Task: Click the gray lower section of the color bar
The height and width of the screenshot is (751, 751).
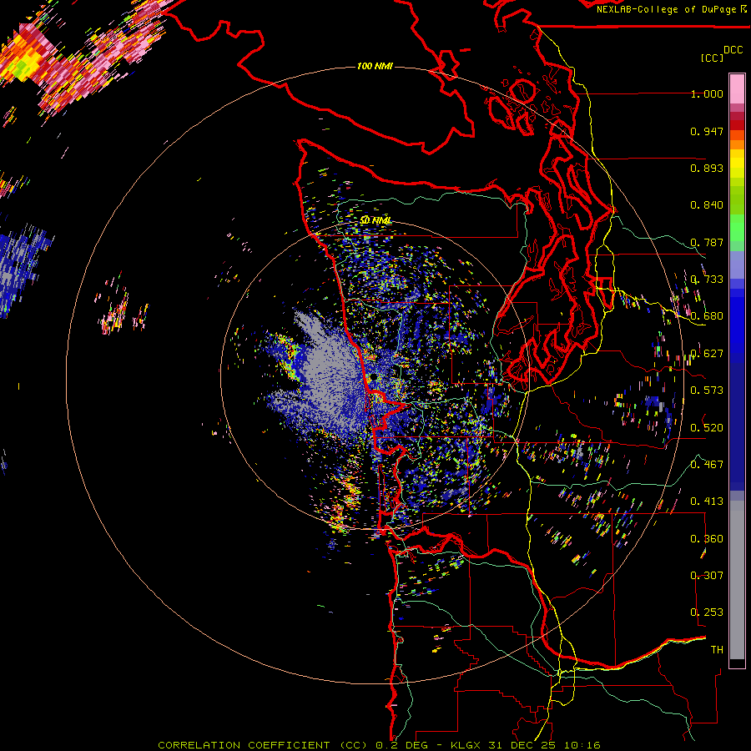Action: (737, 580)
